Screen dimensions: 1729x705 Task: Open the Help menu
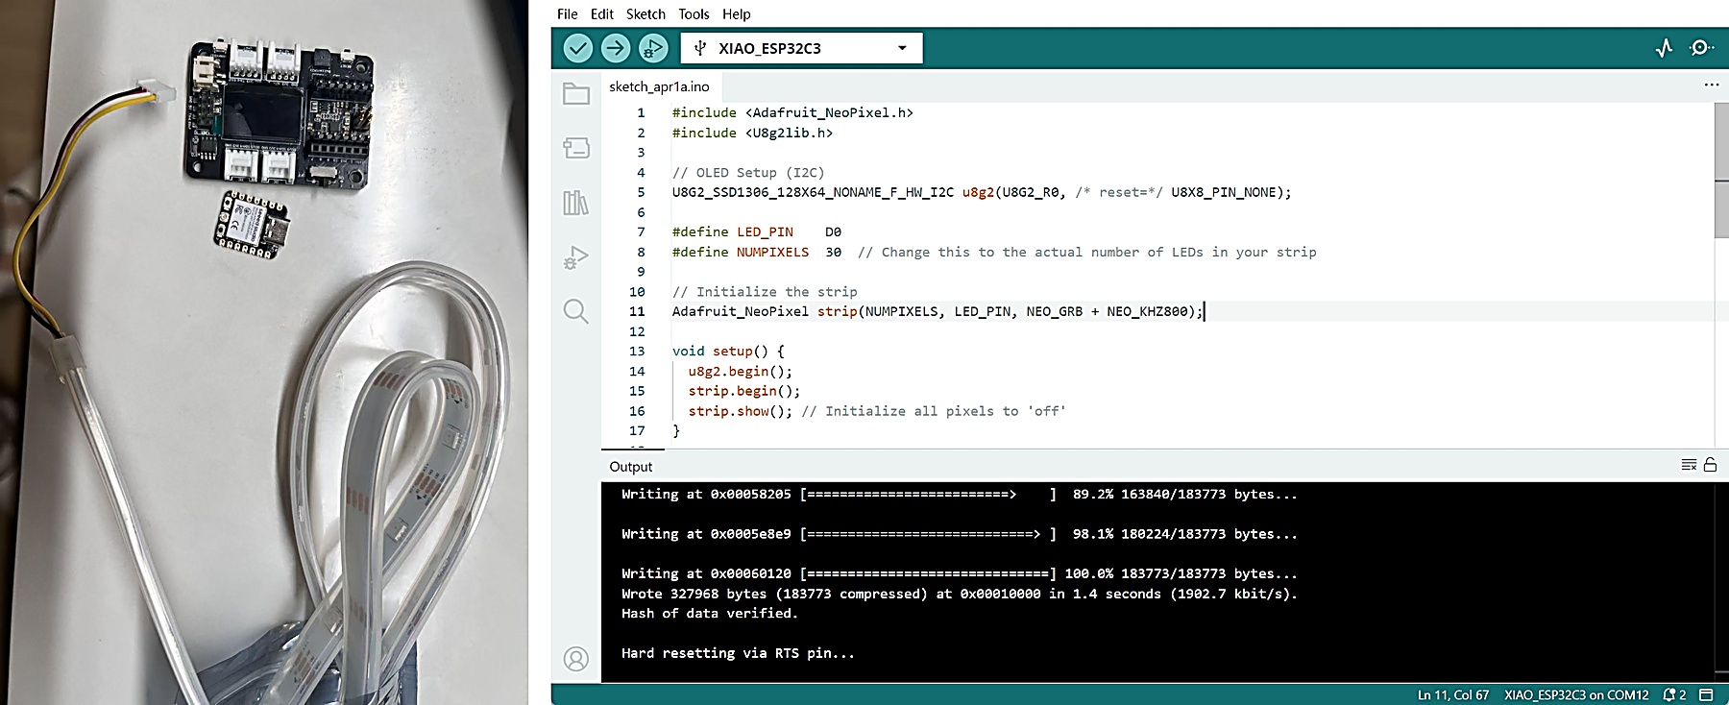point(737,13)
